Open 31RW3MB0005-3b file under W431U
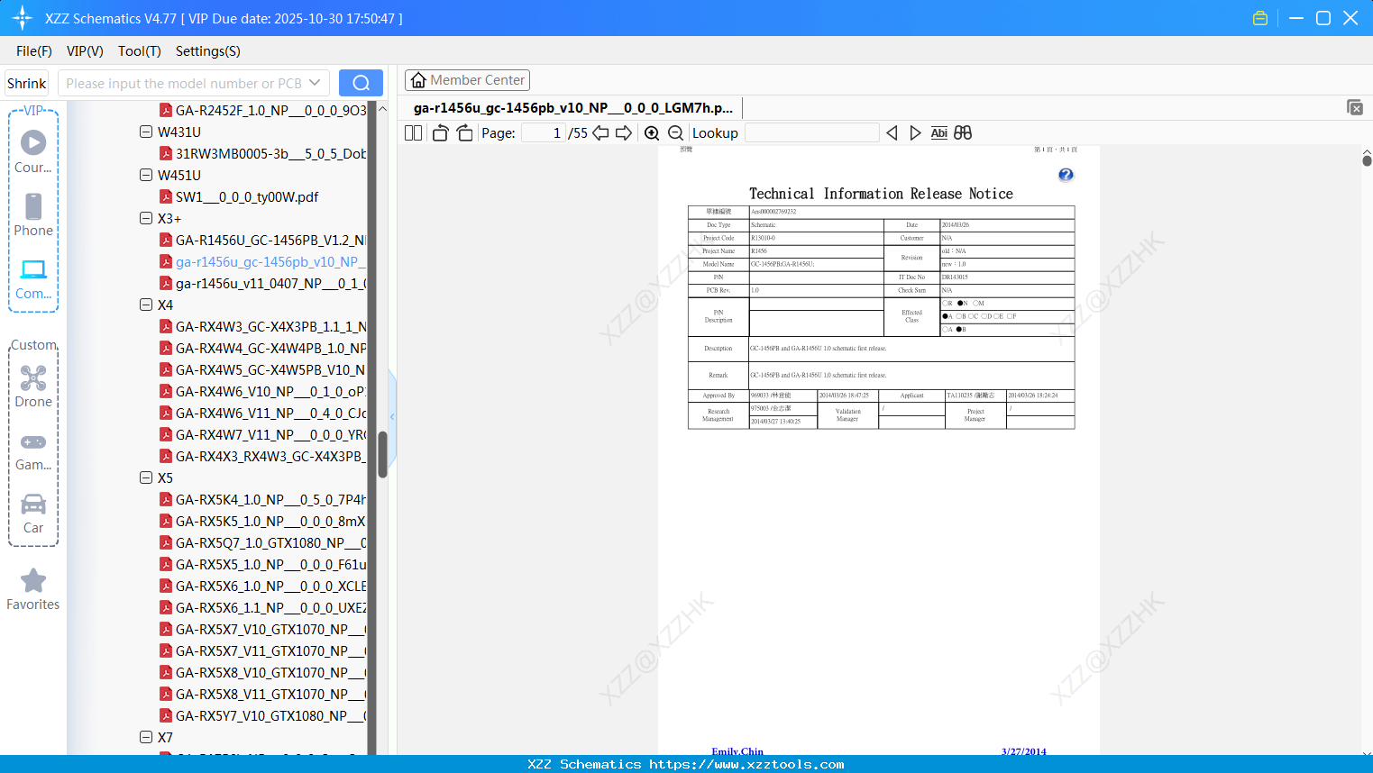 (270, 153)
